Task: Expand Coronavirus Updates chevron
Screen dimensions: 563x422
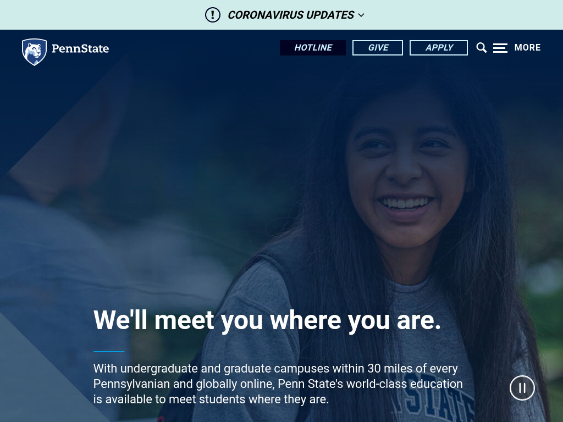Action: 361,15
